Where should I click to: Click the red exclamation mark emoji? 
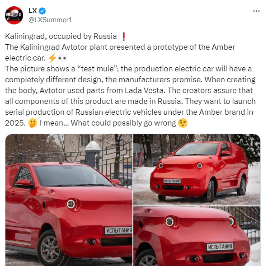pyautogui.click(x=124, y=37)
